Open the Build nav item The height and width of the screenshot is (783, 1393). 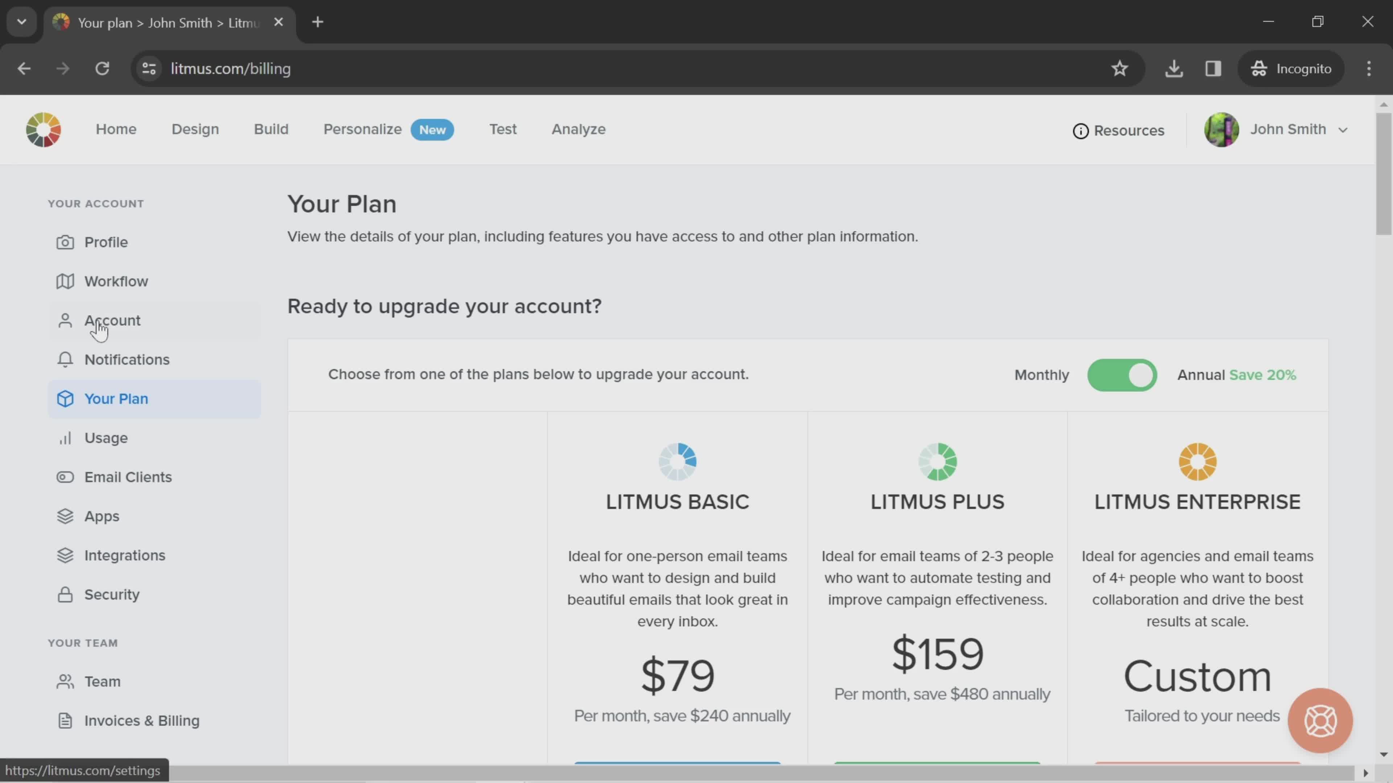[x=271, y=129]
